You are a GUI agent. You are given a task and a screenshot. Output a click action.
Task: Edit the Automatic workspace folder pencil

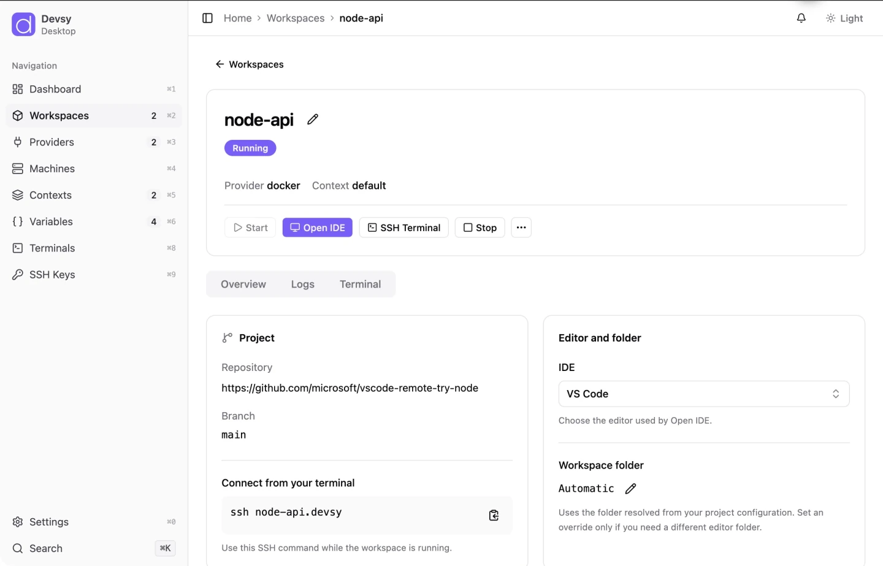click(630, 489)
